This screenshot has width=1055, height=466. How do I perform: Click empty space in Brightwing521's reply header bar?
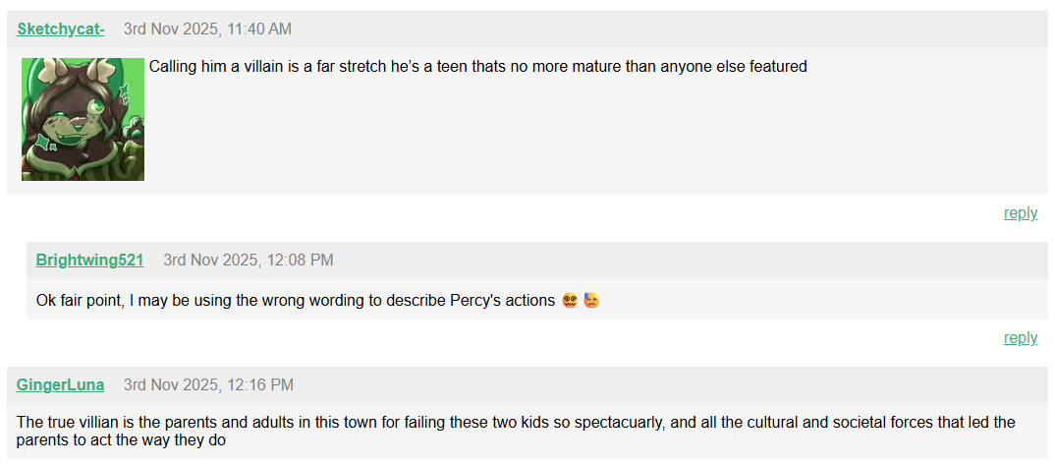688,261
